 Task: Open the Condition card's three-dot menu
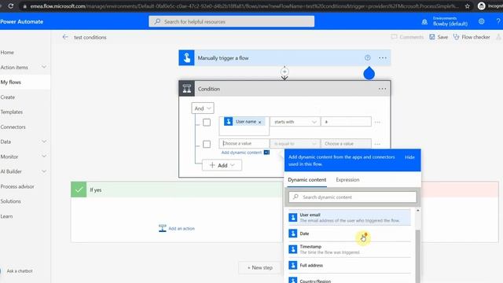[x=382, y=89]
